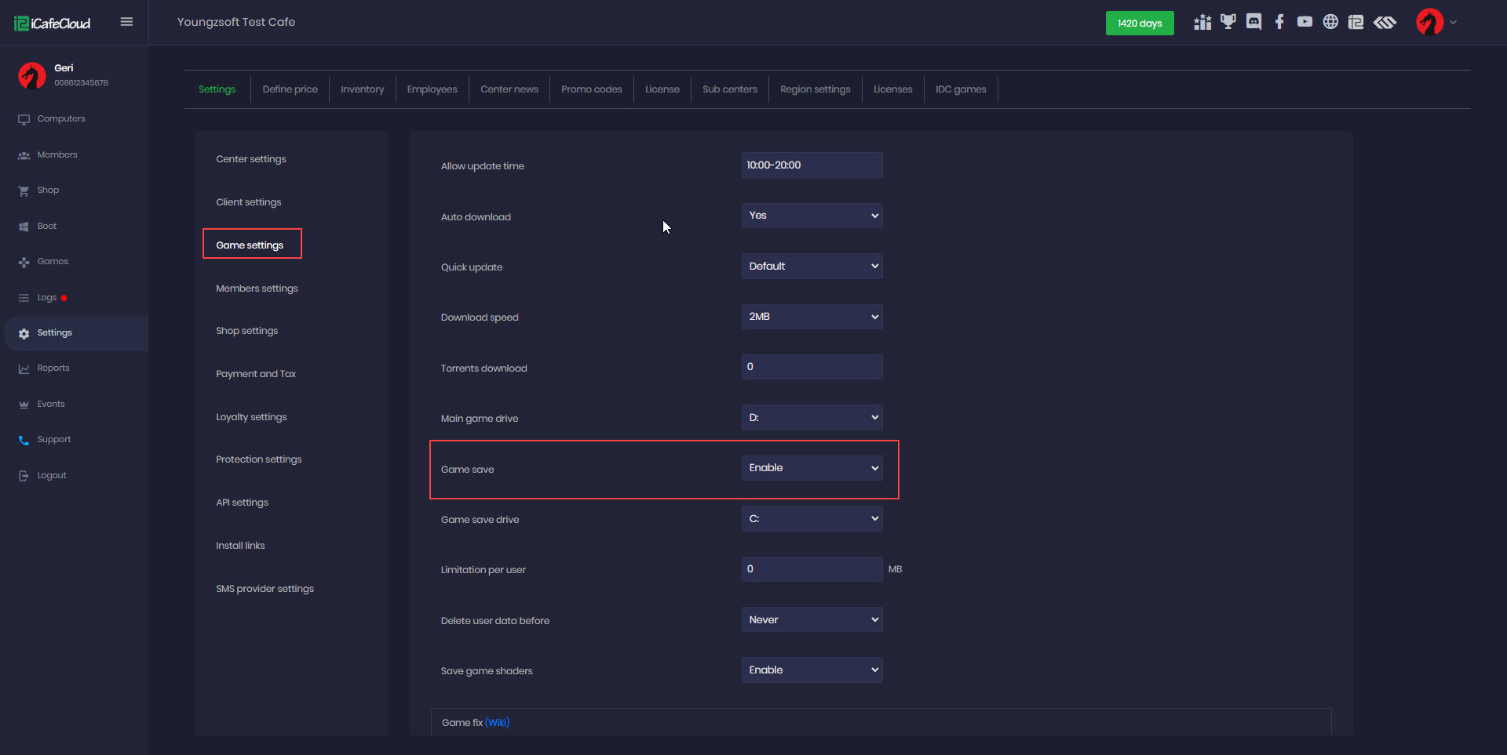The width and height of the screenshot is (1507, 755).
Task: Open the Promo codes tab
Action: coord(591,89)
